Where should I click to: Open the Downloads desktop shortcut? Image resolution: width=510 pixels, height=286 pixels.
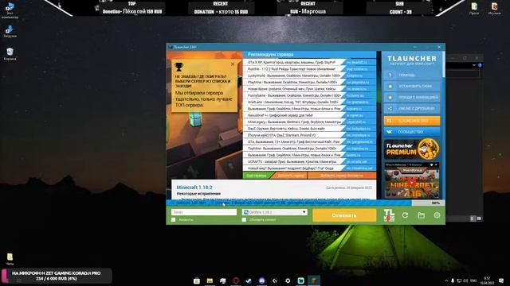[10, 32]
